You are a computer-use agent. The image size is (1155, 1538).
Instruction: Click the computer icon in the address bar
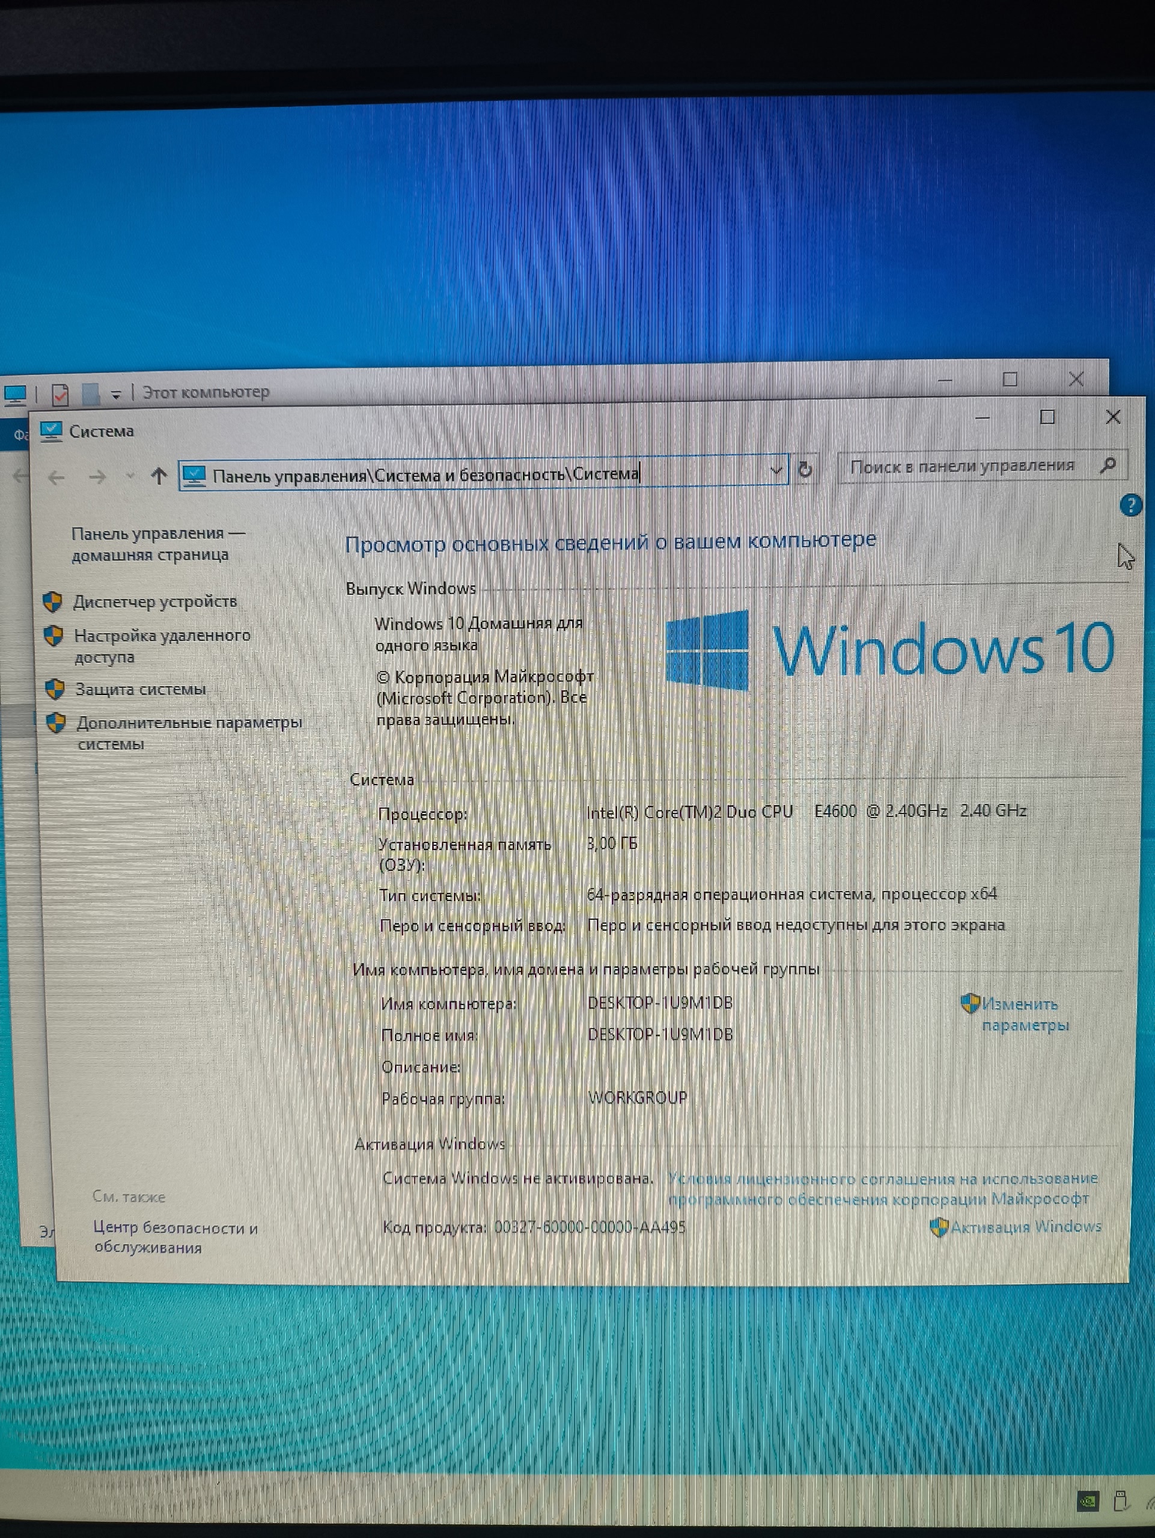(x=194, y=476)
